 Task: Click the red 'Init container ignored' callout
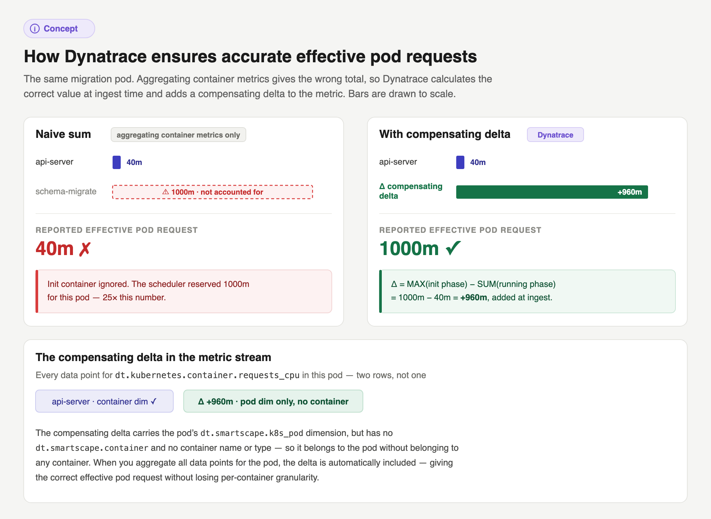click(184, 291)
